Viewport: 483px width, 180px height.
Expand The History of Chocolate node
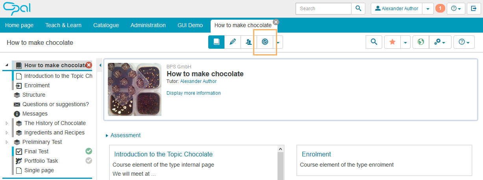click(7, 123)
